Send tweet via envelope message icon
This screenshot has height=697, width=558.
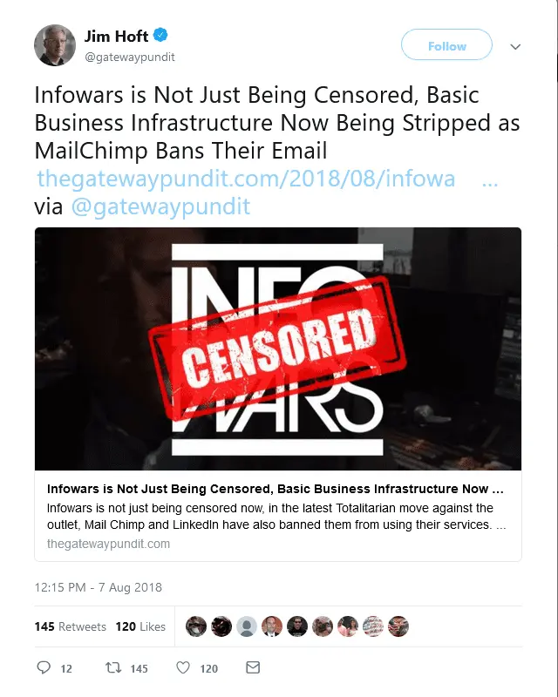253,667
